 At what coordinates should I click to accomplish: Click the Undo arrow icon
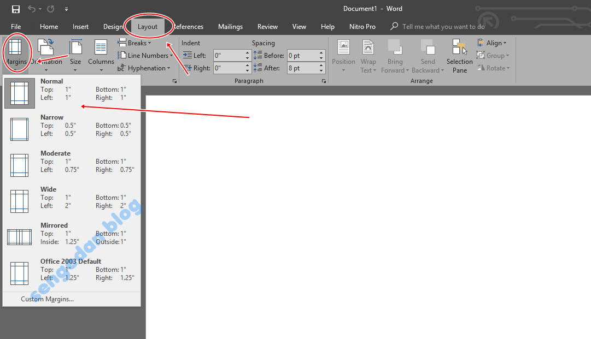(32, 9)
